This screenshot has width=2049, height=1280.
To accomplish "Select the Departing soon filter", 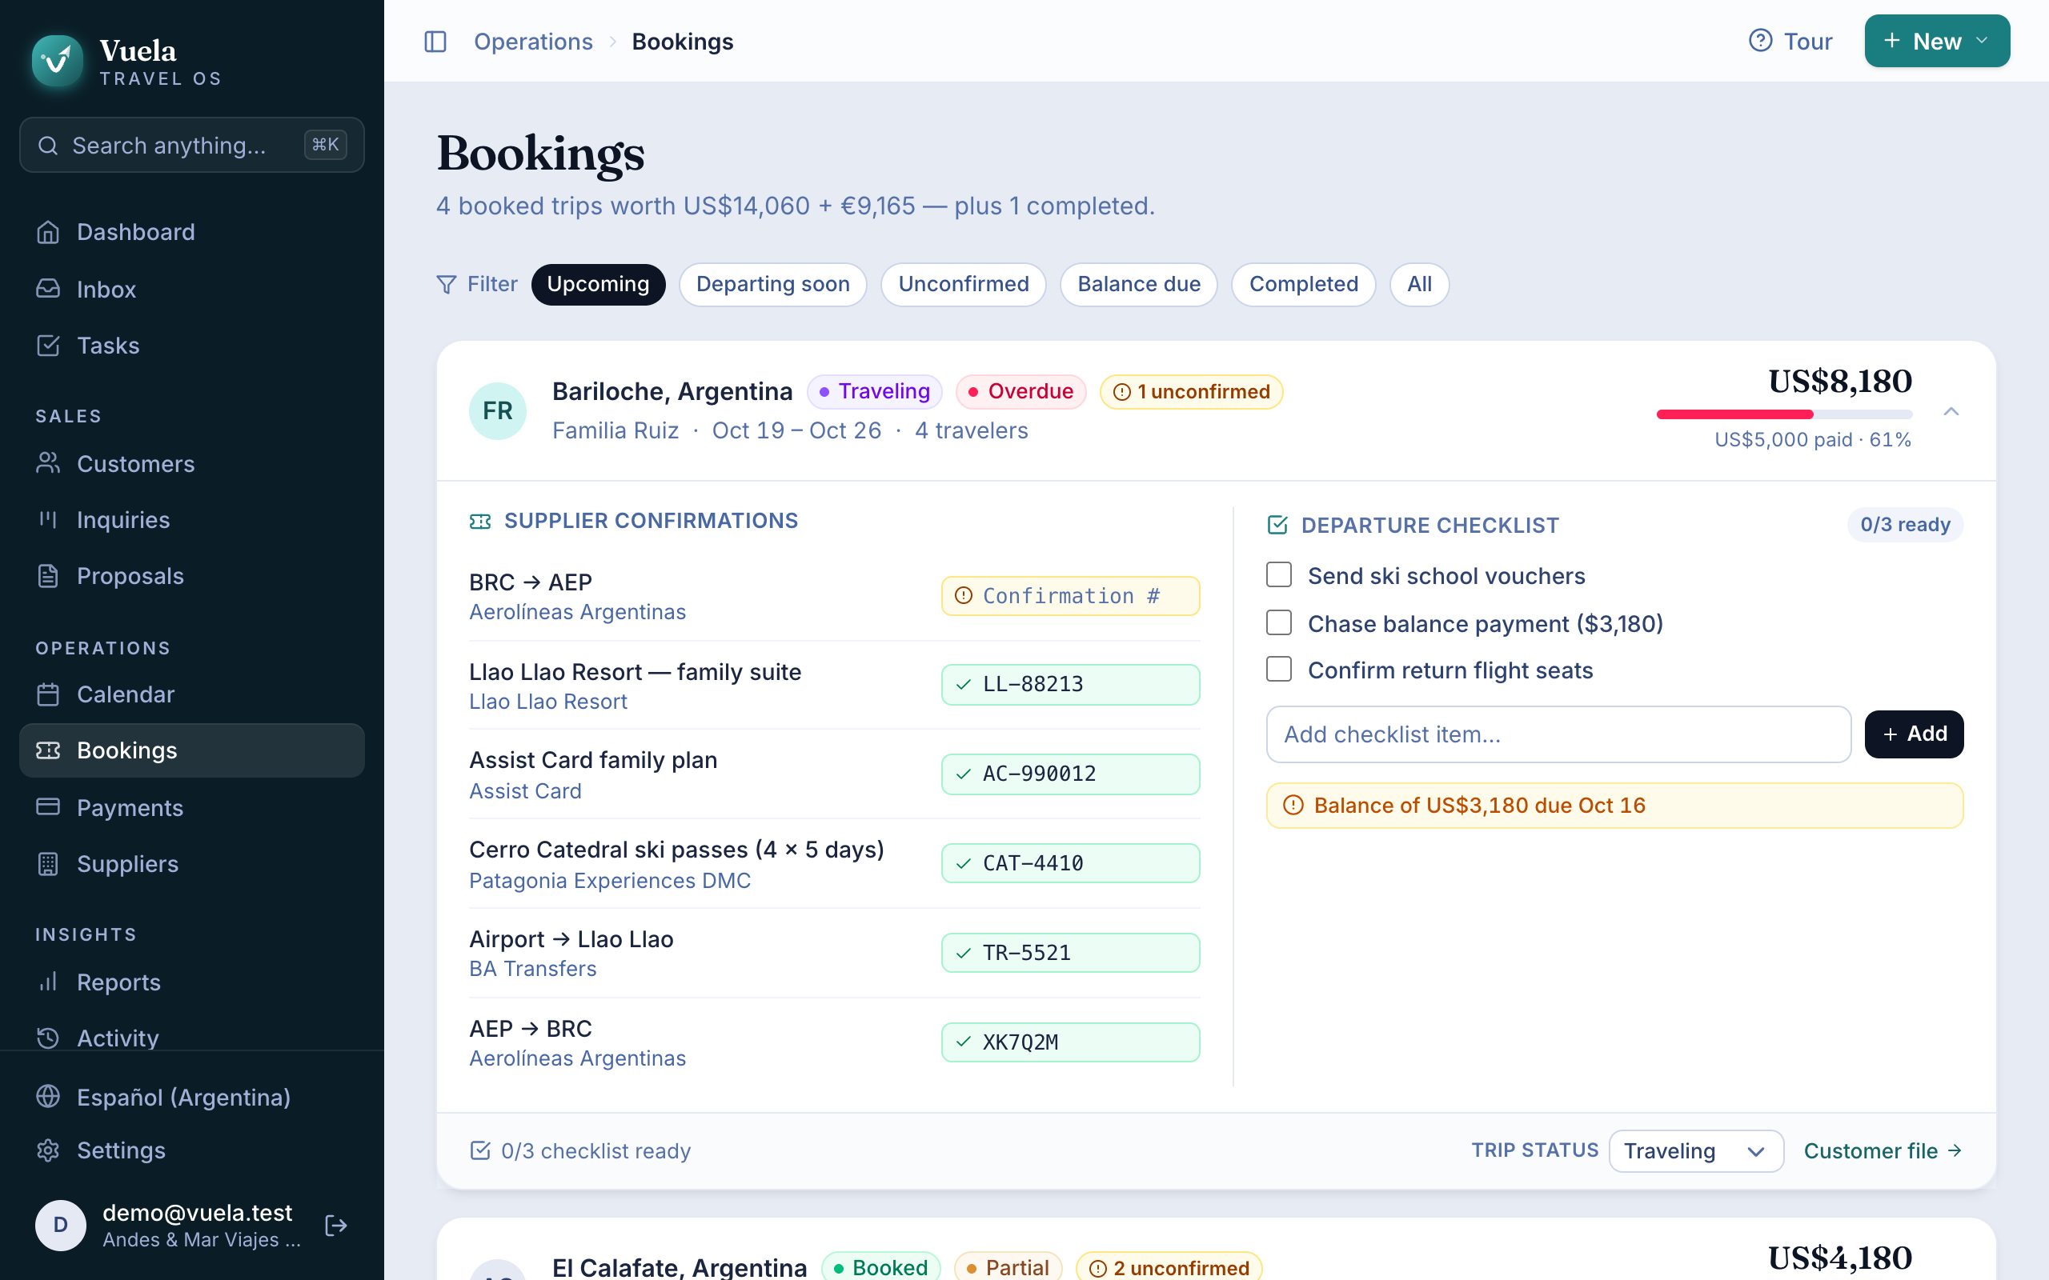I will 772,285.
